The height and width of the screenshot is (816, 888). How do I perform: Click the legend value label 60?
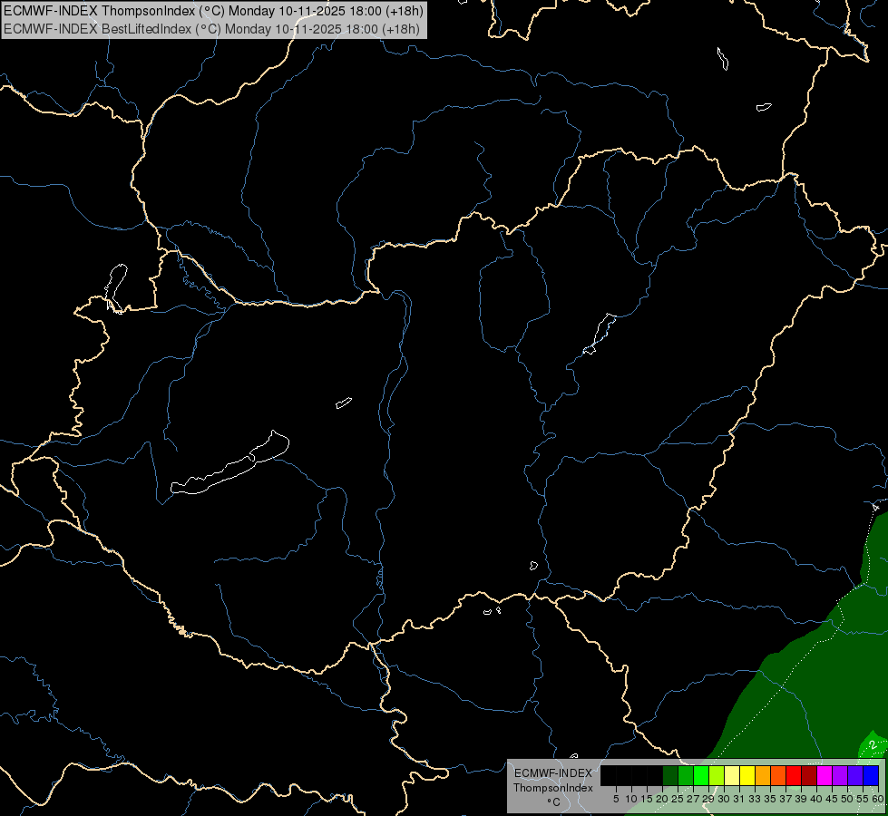coord(878,799)
